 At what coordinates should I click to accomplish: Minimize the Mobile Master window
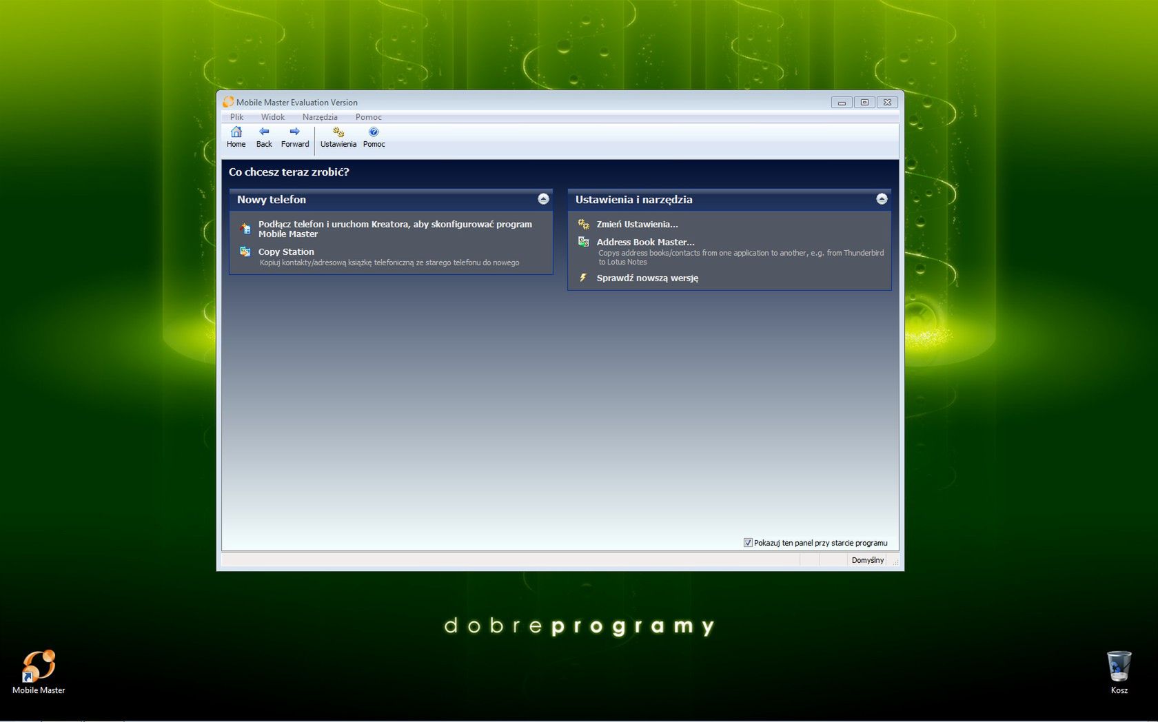pos(842,102)
